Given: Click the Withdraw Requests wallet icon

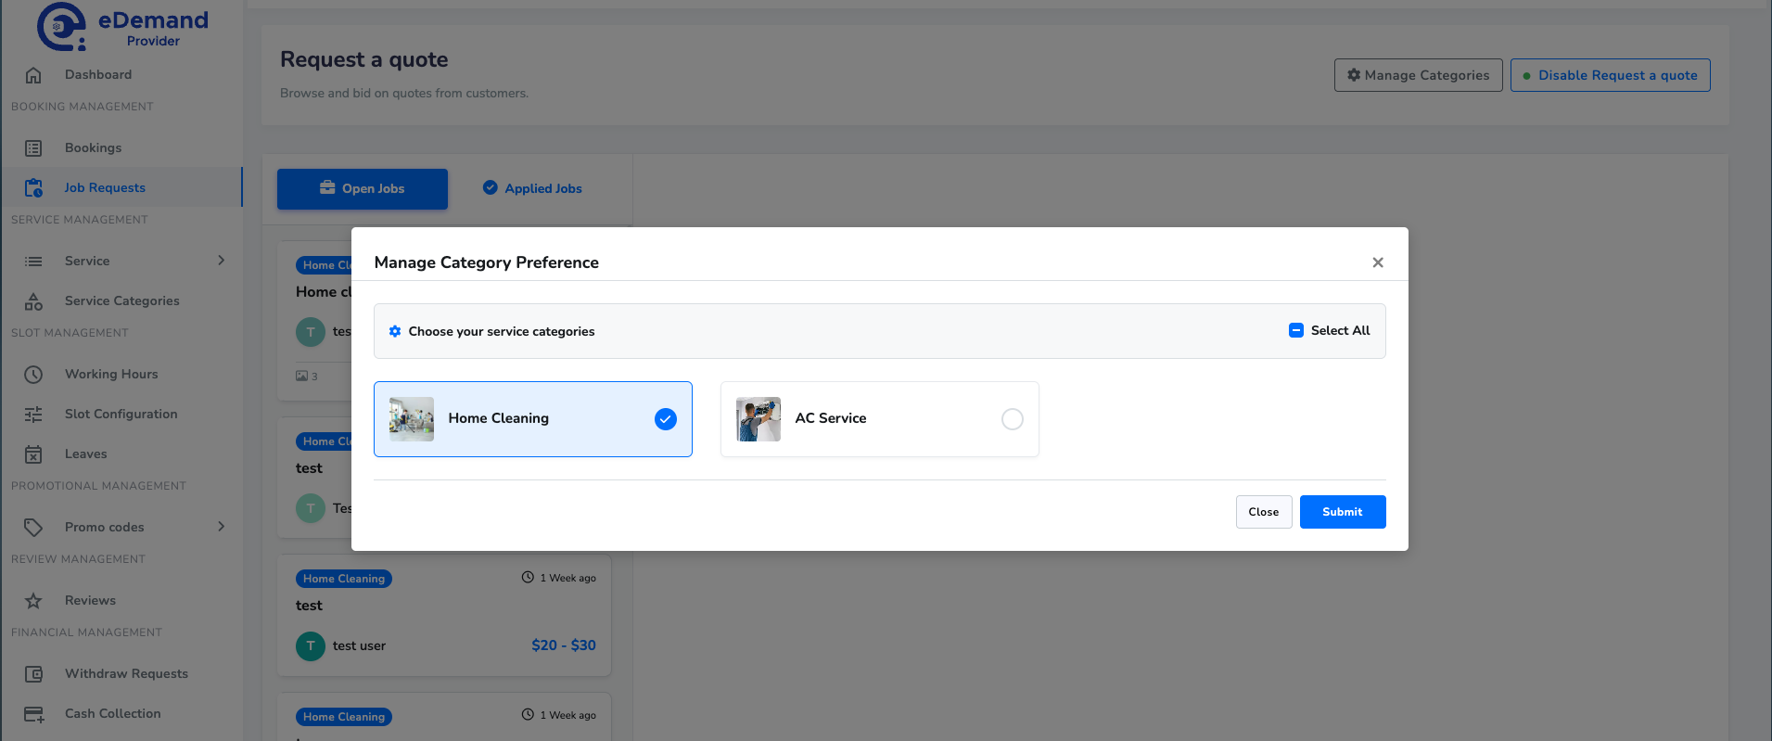Looking at the screenshot, I should (33, 674).
